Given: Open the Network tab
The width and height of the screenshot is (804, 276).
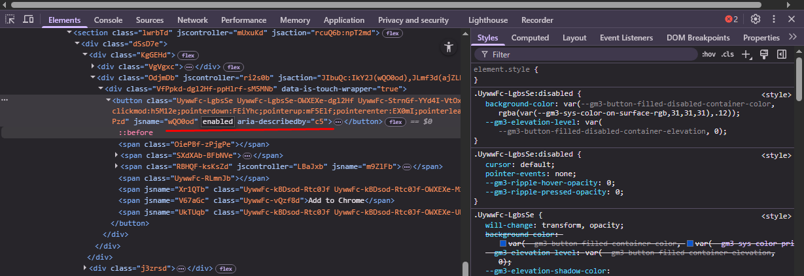Looking at the screenshot, I should point(192,20).
